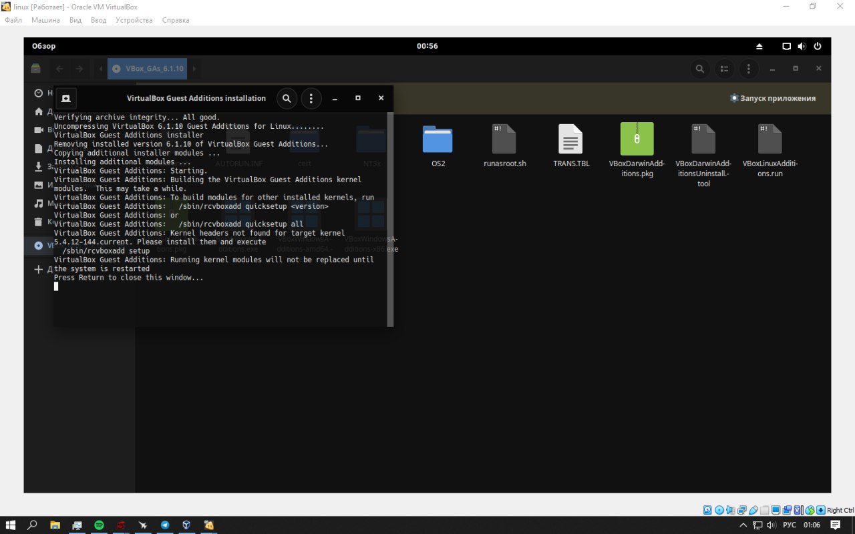Open Home via sidebar house icon

(39, 111)
